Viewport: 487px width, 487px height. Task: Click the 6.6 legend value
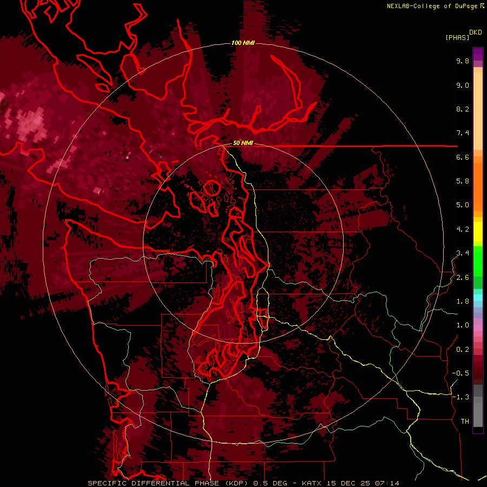tap(463, 157)
